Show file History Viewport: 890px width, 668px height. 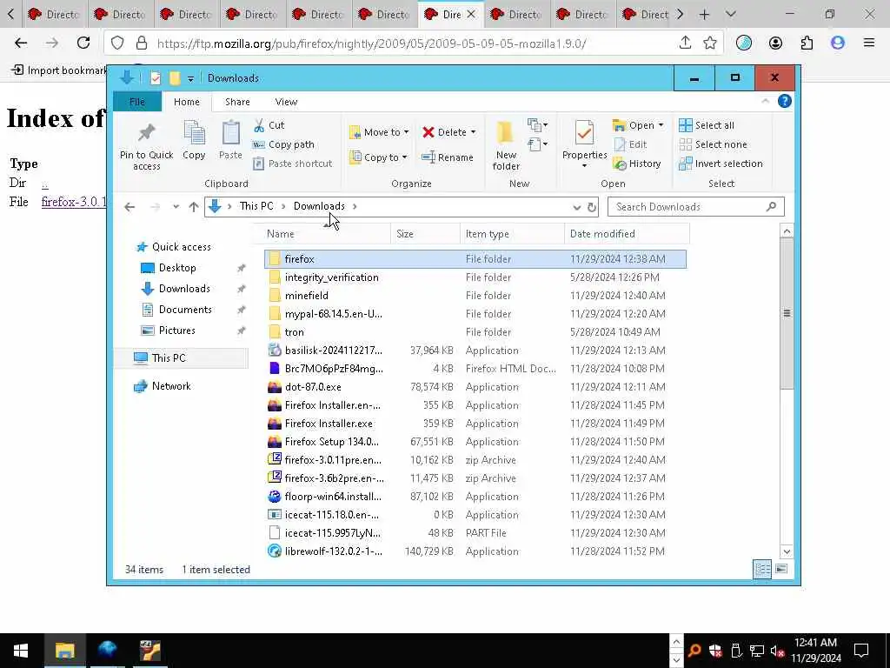(637, 164)
